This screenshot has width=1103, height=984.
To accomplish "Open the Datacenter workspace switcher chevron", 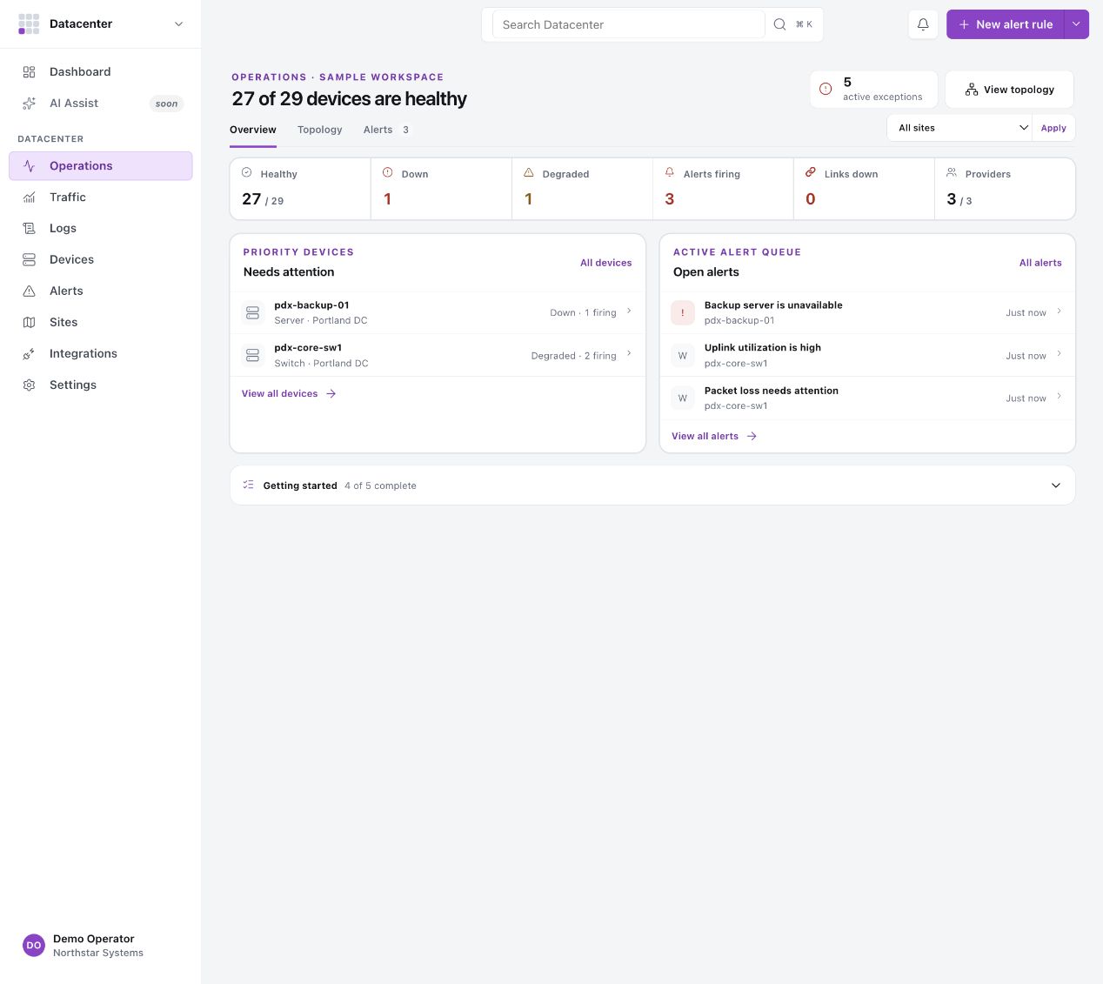I will pos(179,24).
